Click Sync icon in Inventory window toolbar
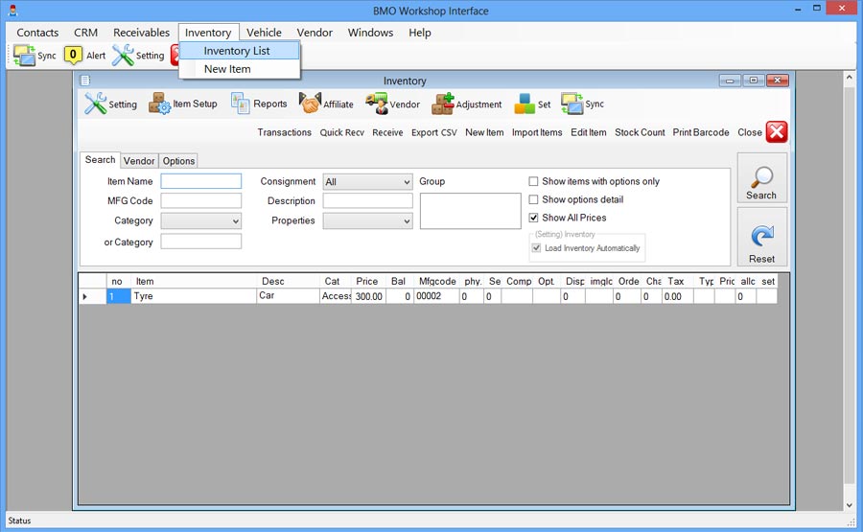This screenshot has height=532, width=863. click(x=571, y=104)
